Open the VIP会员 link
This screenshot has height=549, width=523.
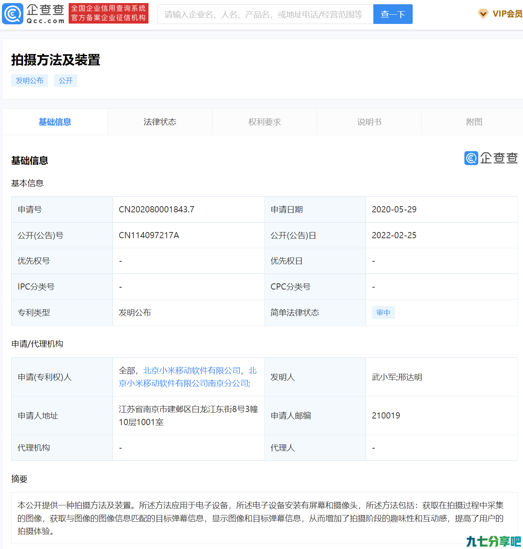[507, 14]
